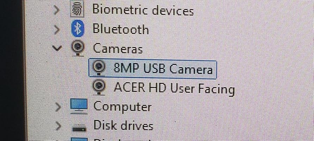
Task: Select the Disk drives label
Action: tap(123, 125)
